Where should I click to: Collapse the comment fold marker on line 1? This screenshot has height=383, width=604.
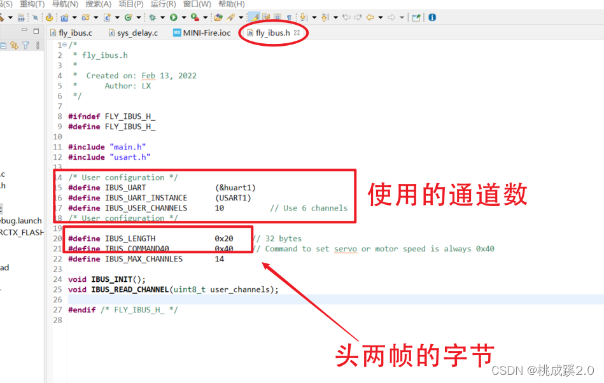click(x=65, y=45)
